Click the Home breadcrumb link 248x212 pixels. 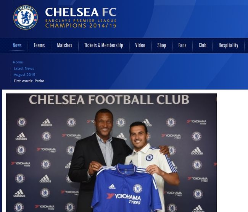tap(18, 62)
